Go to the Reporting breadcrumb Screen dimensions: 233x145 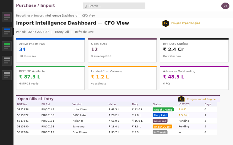tap(23, 16)
